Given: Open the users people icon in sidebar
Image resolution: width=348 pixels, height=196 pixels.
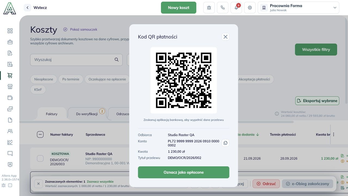Looking at the screenshot, I should pyautogui.click(x=10, y=131).
